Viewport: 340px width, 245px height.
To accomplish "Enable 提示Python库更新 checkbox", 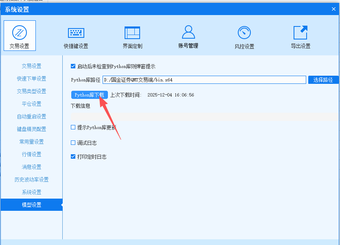I will tap(73, 127).
